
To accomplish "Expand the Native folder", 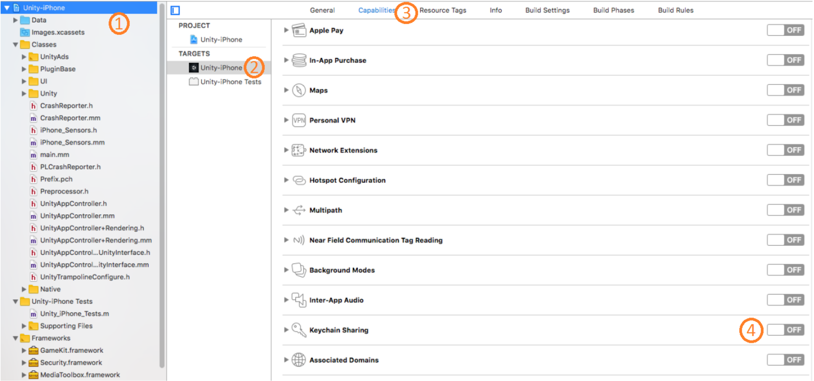I will 24,289.
